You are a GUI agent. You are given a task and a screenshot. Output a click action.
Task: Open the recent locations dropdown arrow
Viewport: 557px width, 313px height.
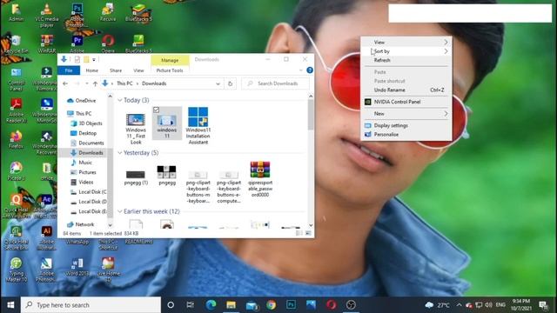click(87, 83)
